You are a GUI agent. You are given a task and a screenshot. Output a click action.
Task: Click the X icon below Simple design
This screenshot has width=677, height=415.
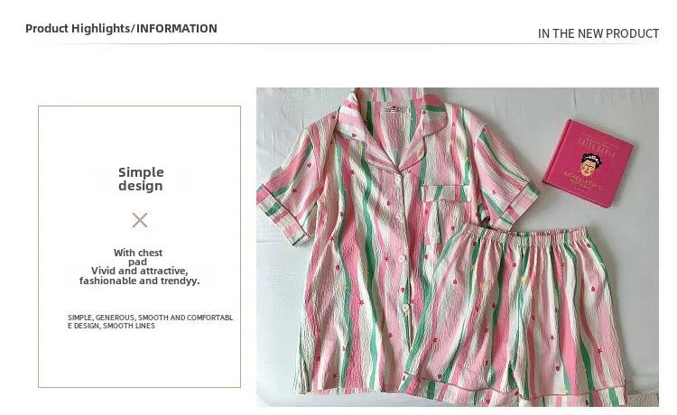[139, 220]
